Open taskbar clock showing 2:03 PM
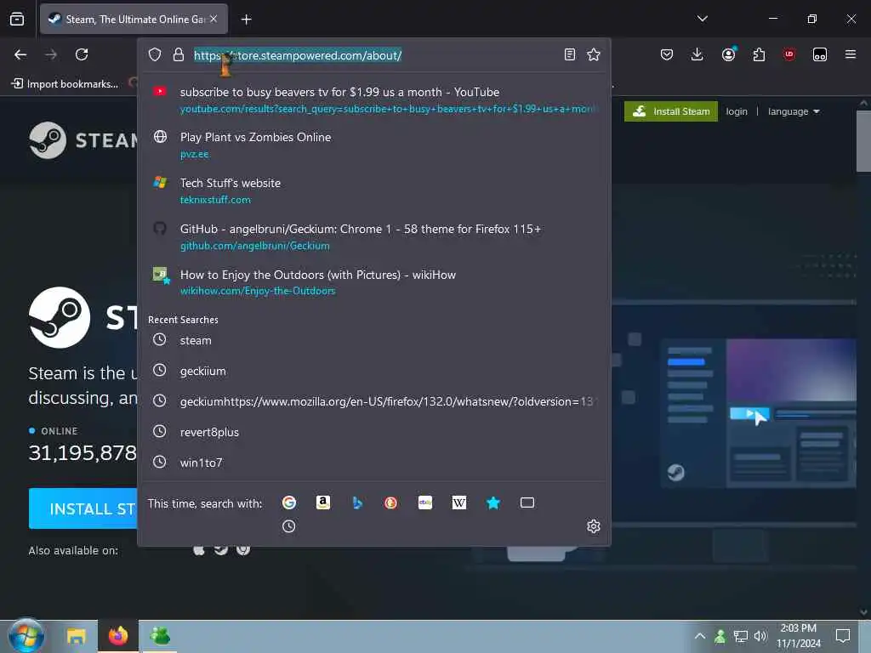The image size is (871, 653). [798, 636]
